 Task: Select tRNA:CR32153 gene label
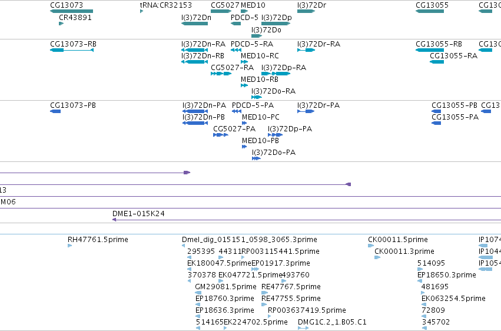(166, 5)
